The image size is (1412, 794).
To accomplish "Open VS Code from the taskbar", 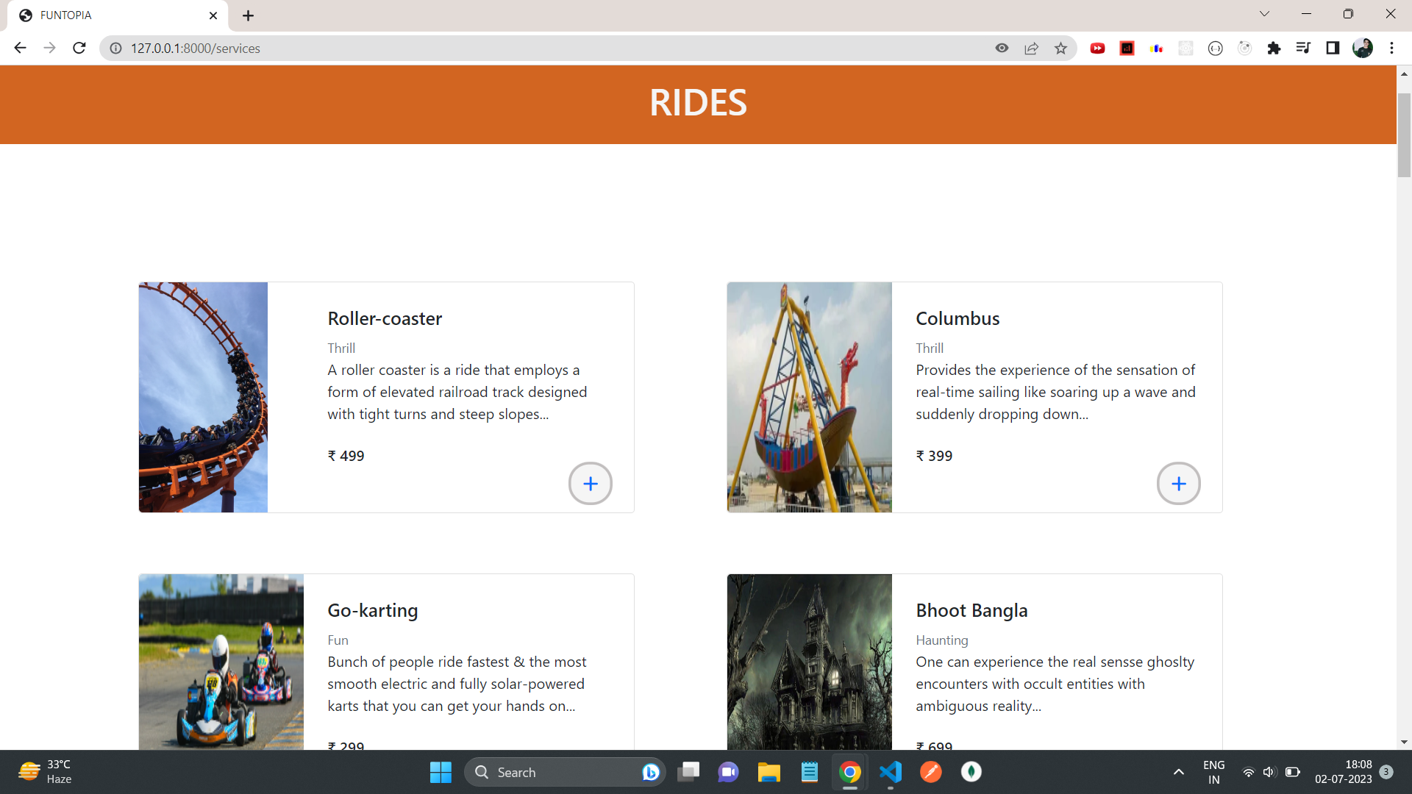I will (890, 772).
